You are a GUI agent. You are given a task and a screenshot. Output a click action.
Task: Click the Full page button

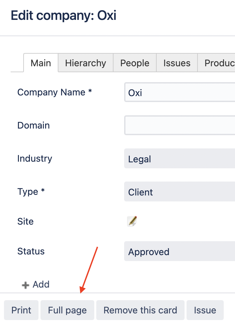(x=67, y=310)
